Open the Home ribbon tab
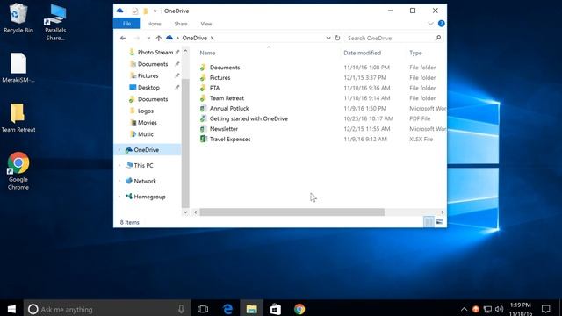This screenshot has height=316, width=562. pos(155,24)
